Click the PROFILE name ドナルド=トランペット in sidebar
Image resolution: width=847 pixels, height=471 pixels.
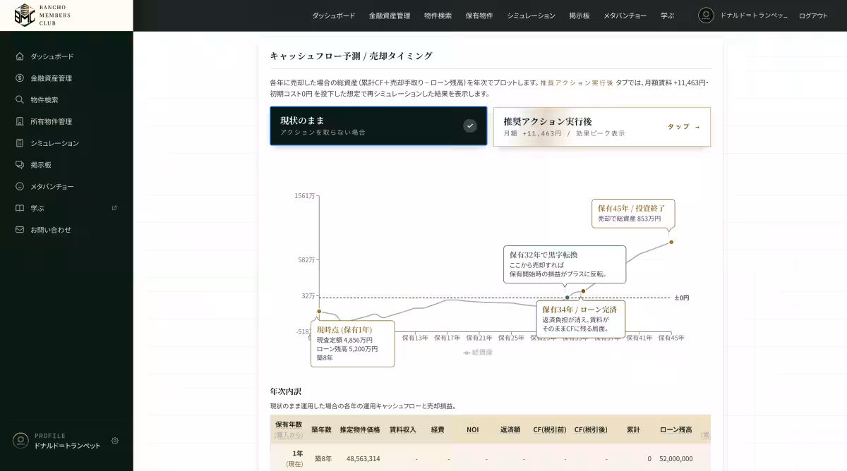point(68,446)
